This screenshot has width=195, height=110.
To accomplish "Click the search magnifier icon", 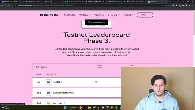I will (x=37, y=67).
